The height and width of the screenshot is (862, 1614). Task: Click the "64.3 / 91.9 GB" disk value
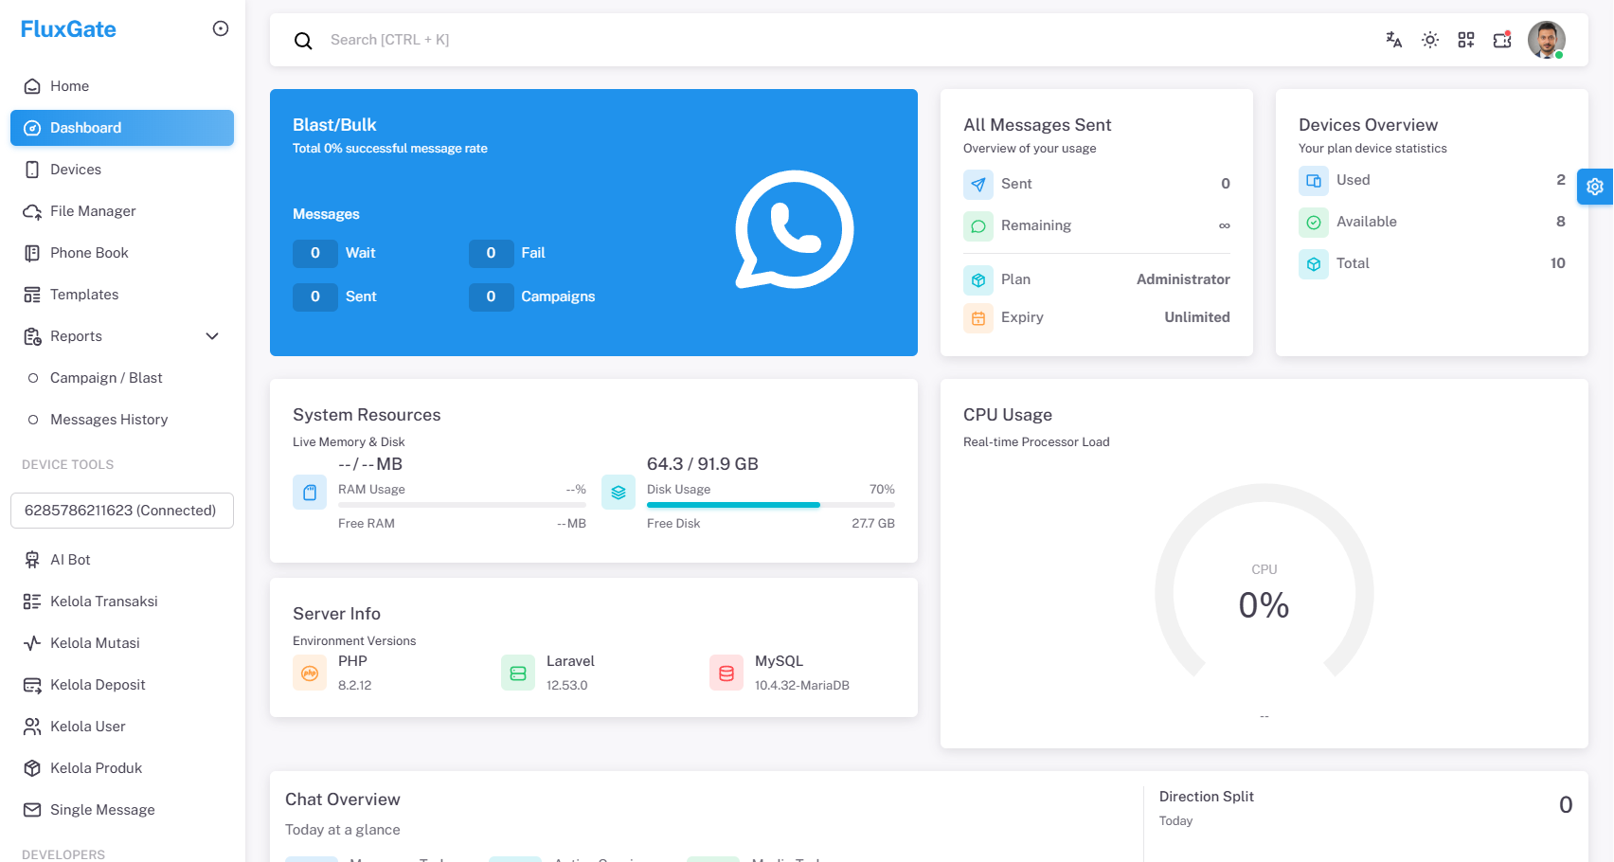coord(703,464)
